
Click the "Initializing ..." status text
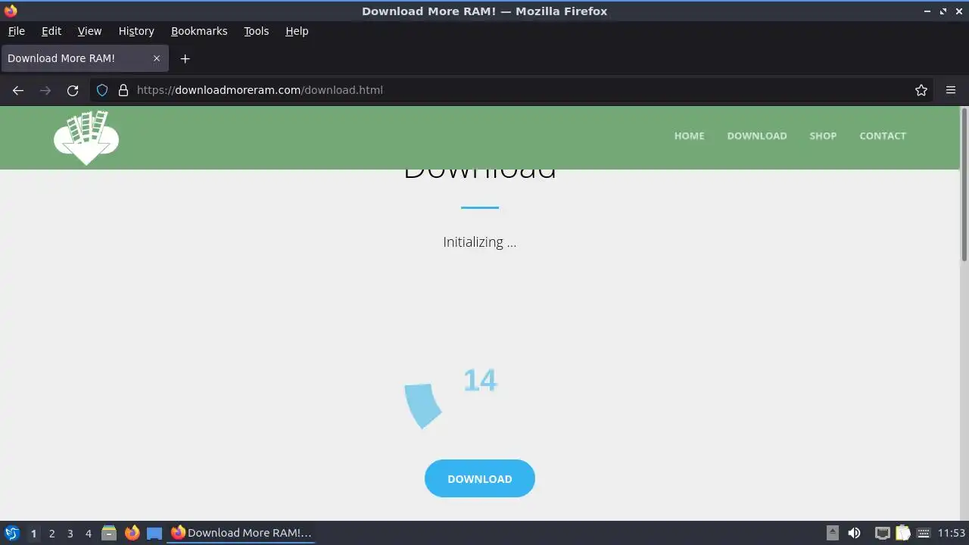coord(480,242)
